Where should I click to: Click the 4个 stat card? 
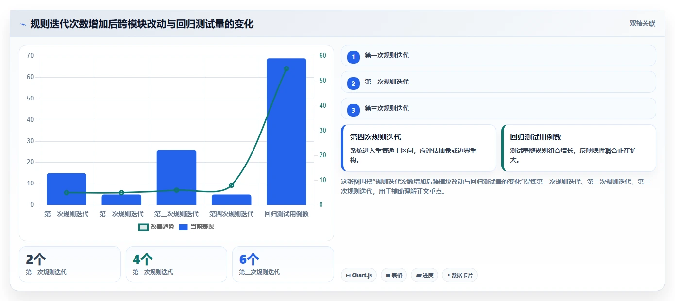(x=176, y=264)
